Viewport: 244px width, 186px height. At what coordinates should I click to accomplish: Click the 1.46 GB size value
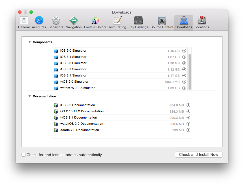174,51
